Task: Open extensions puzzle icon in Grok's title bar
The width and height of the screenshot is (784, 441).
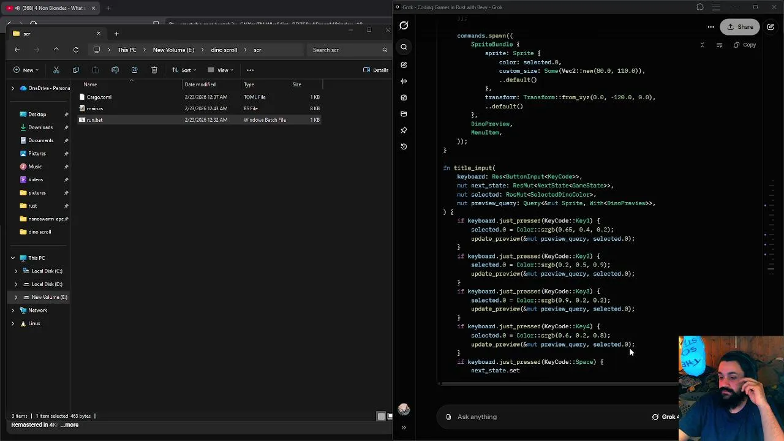Action: pos(700,7)
